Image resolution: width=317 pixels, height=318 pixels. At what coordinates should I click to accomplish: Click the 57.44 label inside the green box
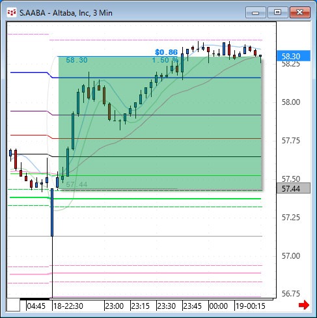77,184
